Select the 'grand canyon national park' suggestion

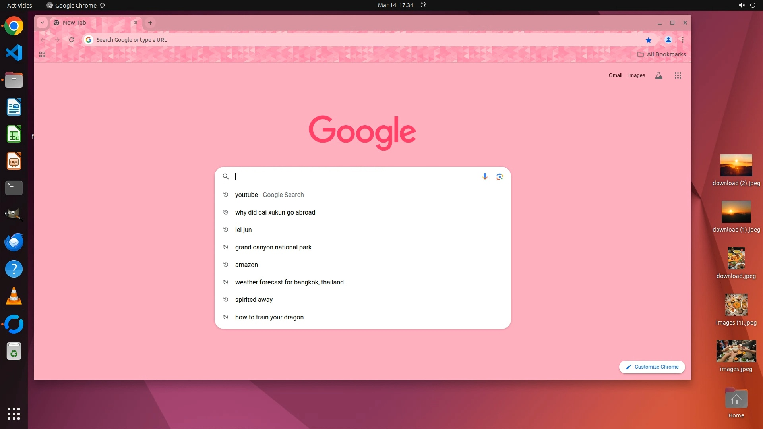pyautogui.click(x=273, y=247)
